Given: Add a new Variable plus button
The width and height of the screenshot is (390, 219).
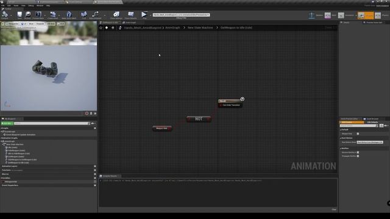Looking at the screenshot, I should click(95, 178).
